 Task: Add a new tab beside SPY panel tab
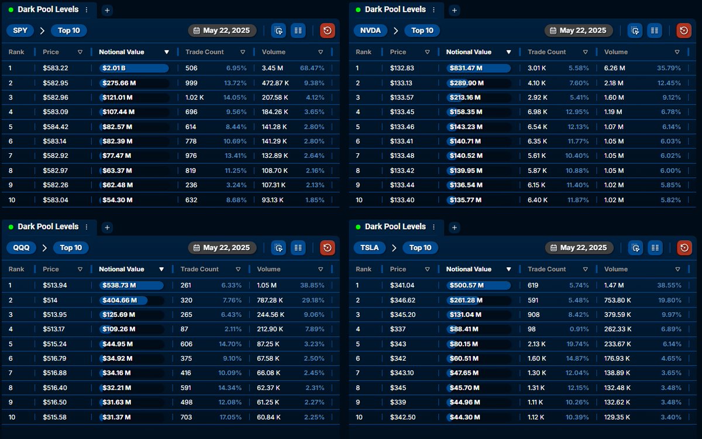click(x=108, y=10)
